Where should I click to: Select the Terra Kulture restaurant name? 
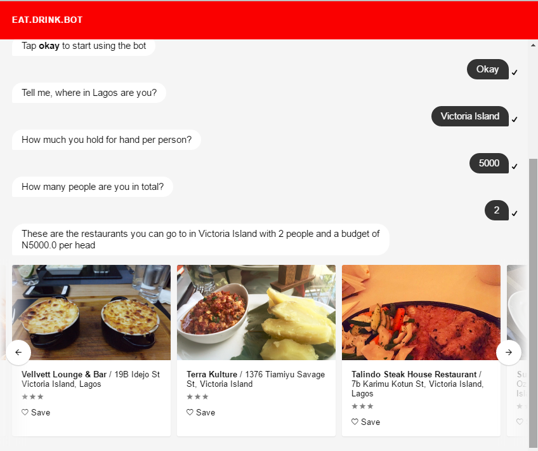212,374
